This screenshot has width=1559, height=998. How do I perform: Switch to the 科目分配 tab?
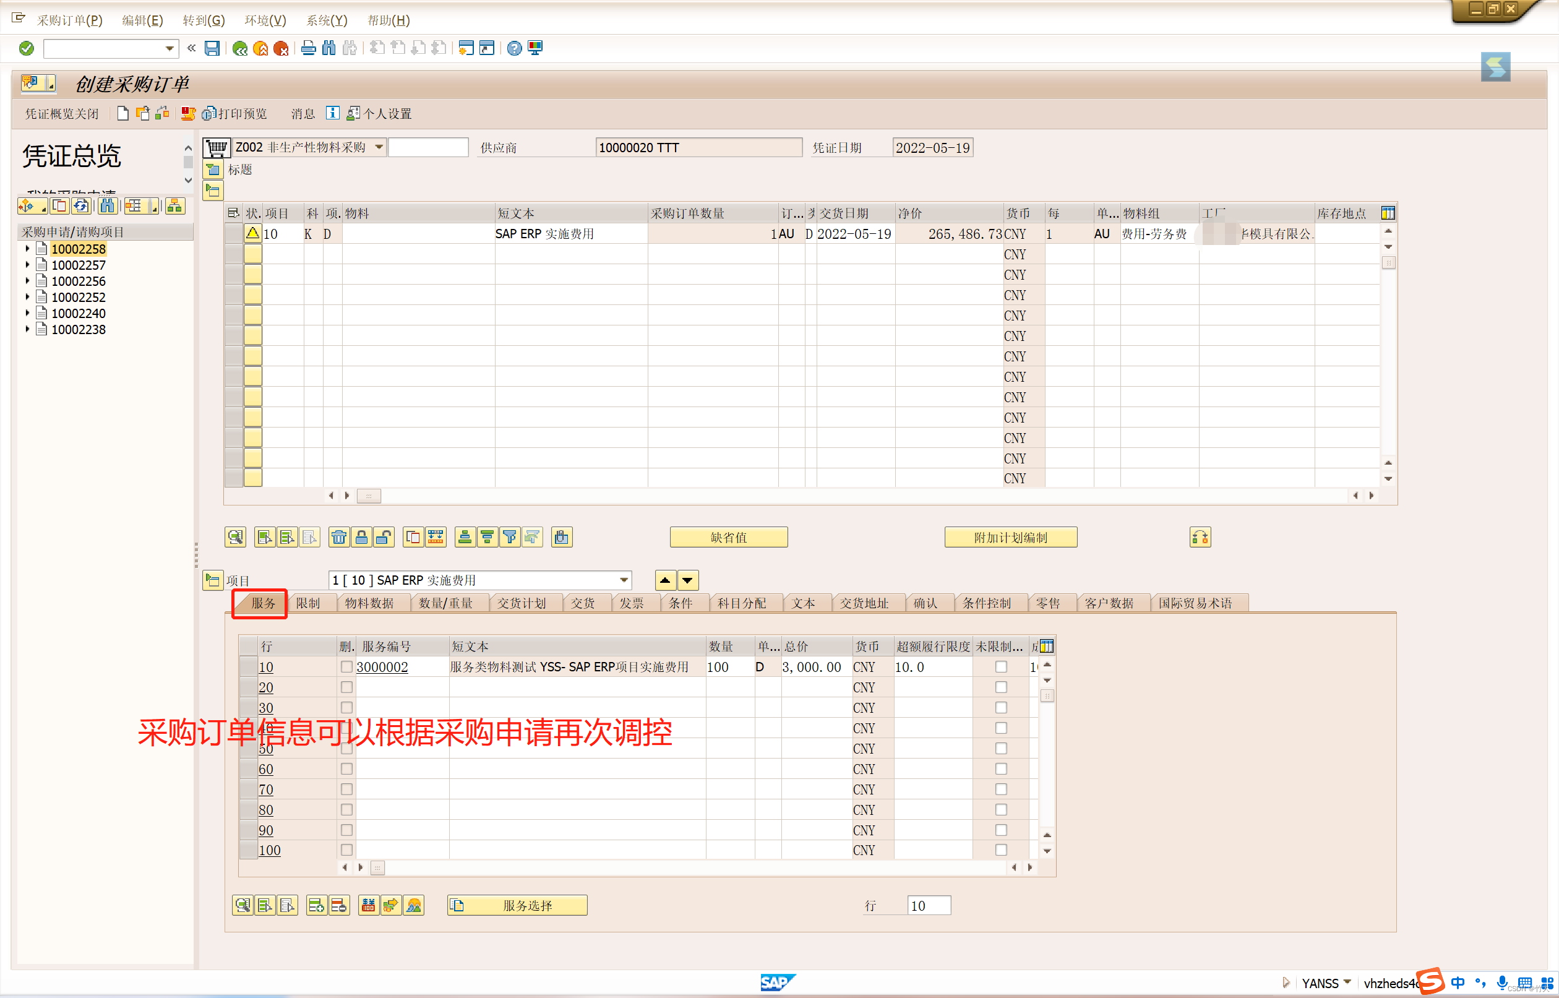coord(741,603)
